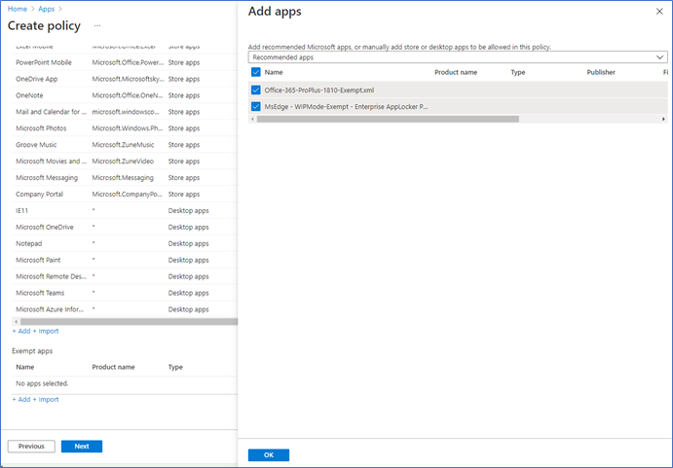Click Add link under Exempt apps
The width and height of the screenshot is (673, 468).
tap(21, 399)
